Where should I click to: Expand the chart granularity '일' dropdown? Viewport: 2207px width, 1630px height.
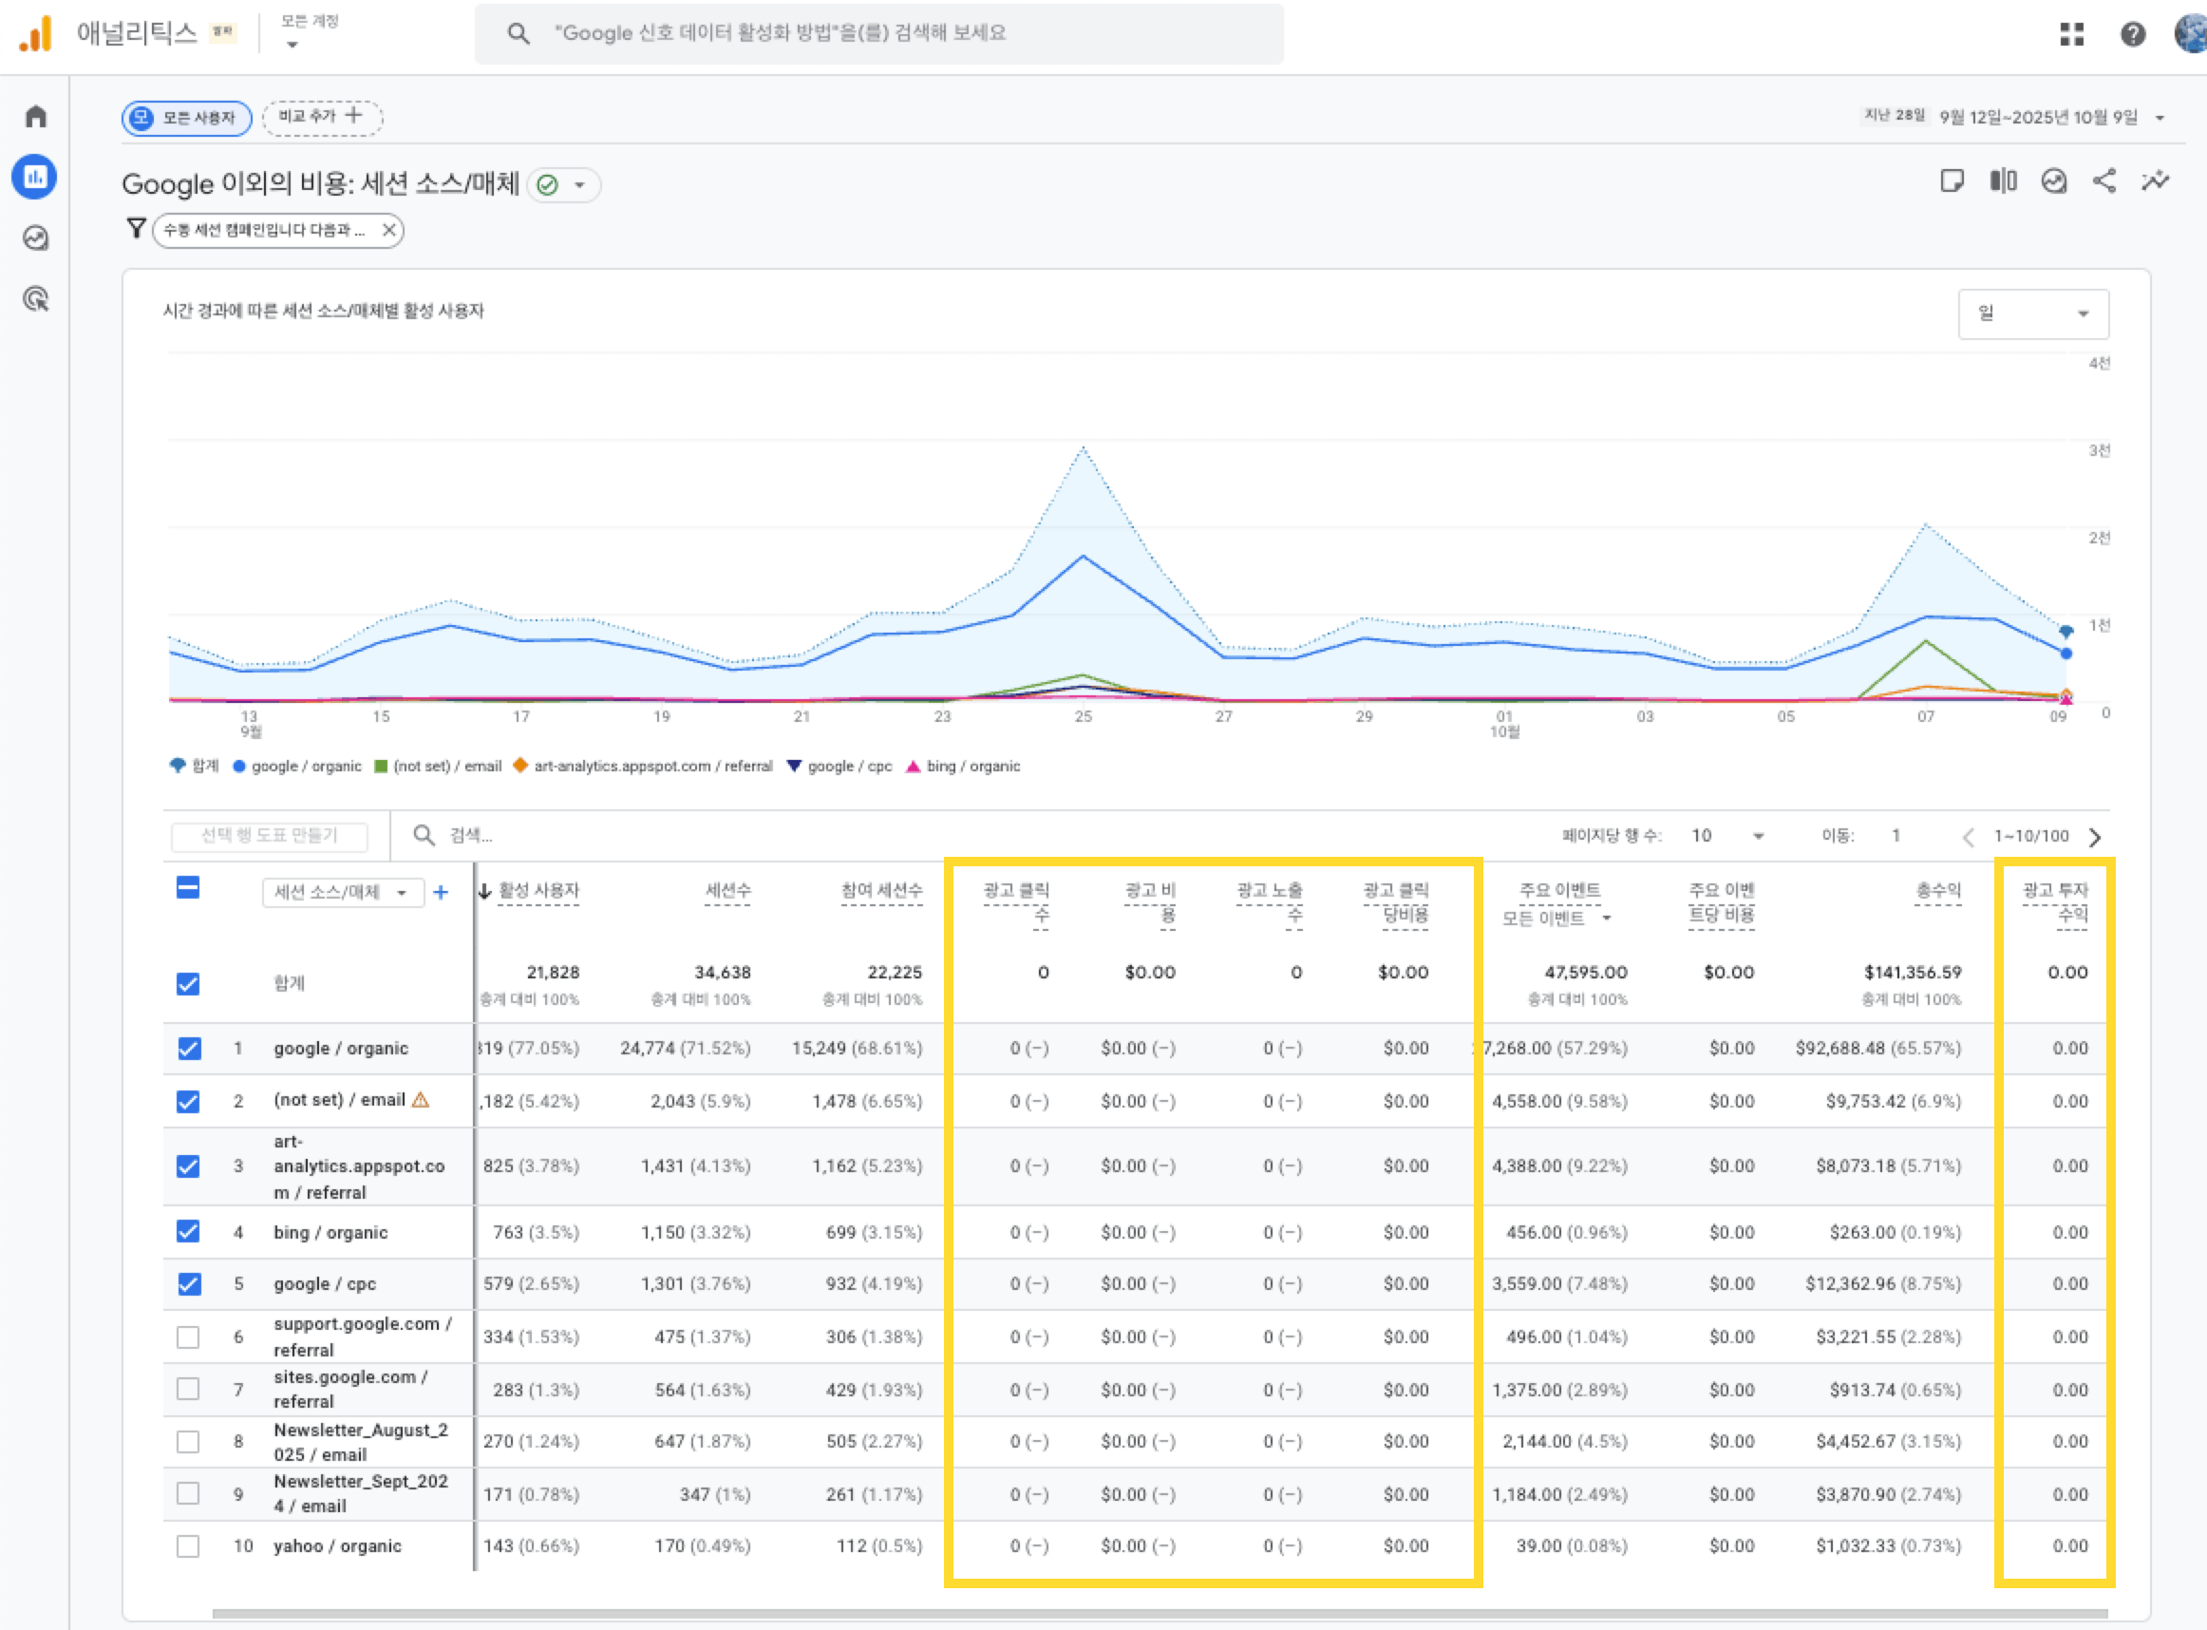[2032, 313]
